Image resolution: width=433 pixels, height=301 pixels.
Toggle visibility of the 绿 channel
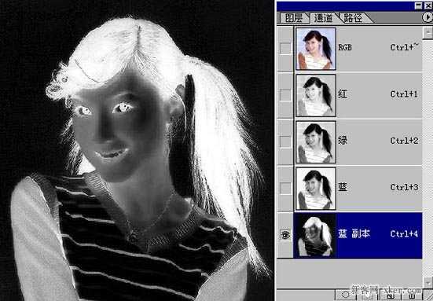tap(284, 141)
